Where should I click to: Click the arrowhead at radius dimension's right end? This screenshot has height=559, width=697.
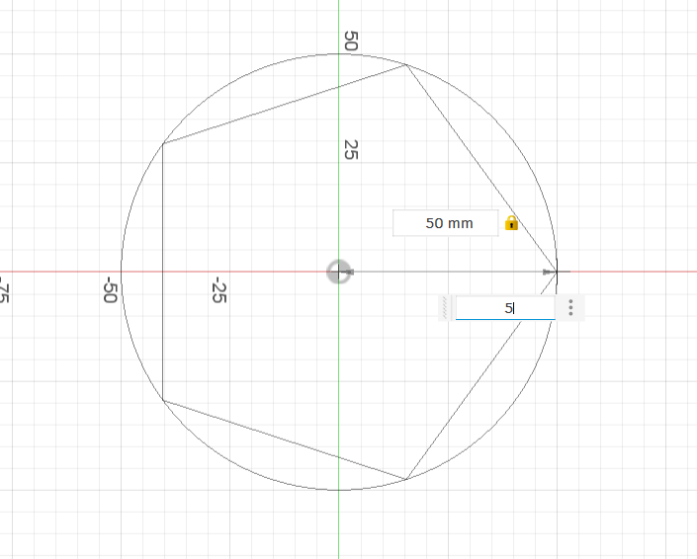tap(547, 272)
